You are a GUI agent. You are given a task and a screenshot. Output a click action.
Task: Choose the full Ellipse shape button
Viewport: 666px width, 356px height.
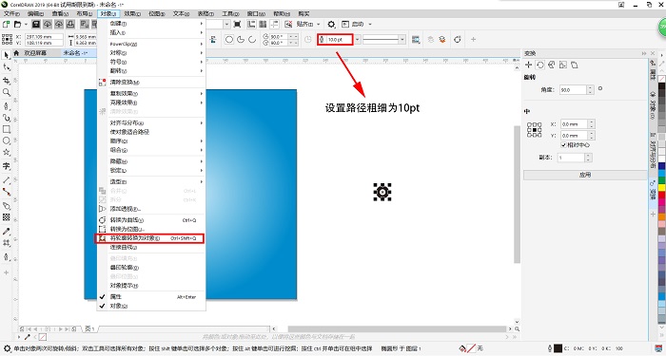tap(229, 40)
